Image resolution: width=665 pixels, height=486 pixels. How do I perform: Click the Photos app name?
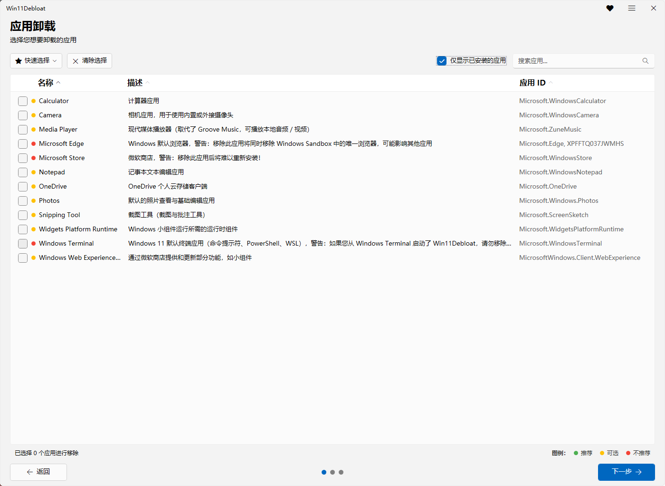tap(49, 200)
